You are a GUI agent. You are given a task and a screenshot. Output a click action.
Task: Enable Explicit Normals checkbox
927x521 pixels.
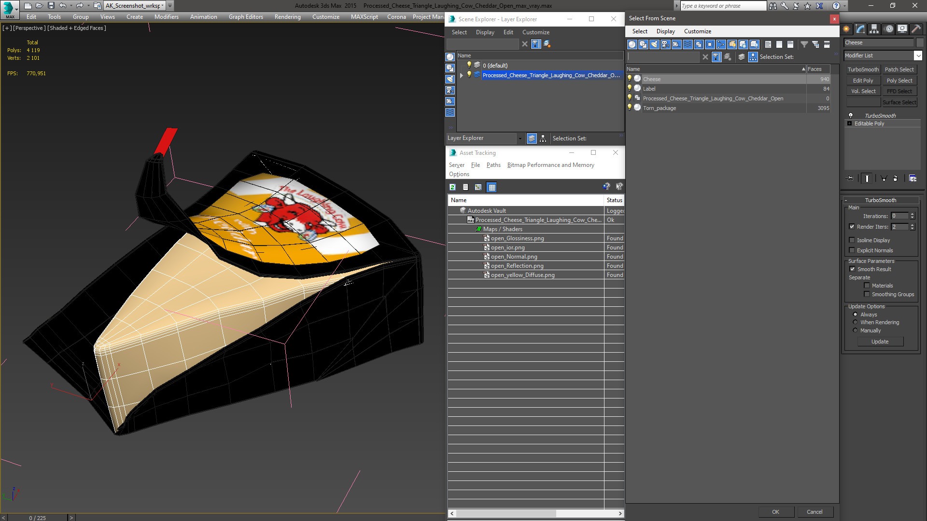852,250
